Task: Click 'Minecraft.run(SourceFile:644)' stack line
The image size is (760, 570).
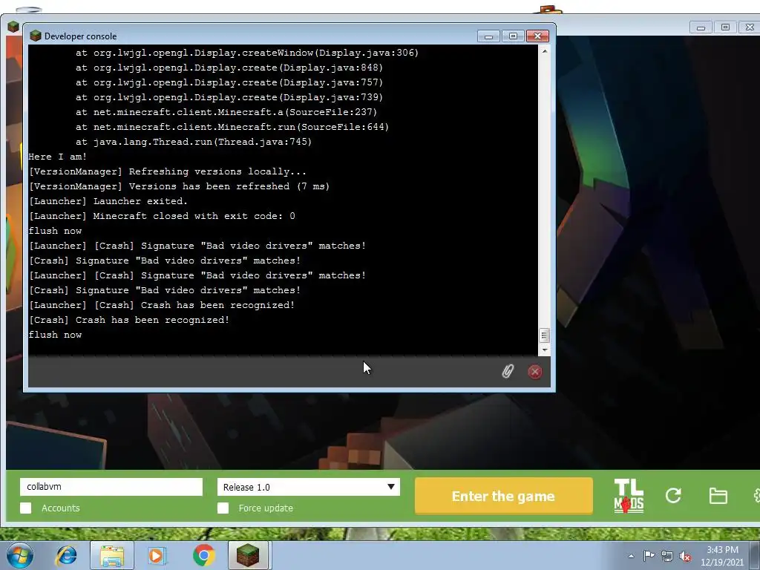Action: pyautogui.click(x=232, y=127)
